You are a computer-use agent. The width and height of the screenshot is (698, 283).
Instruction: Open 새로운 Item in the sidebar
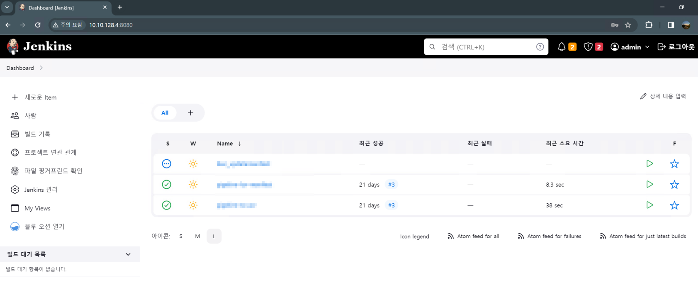(34, 97)
